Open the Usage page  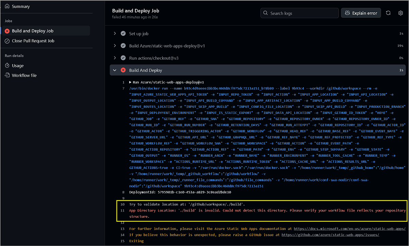(x=18, y=66)
